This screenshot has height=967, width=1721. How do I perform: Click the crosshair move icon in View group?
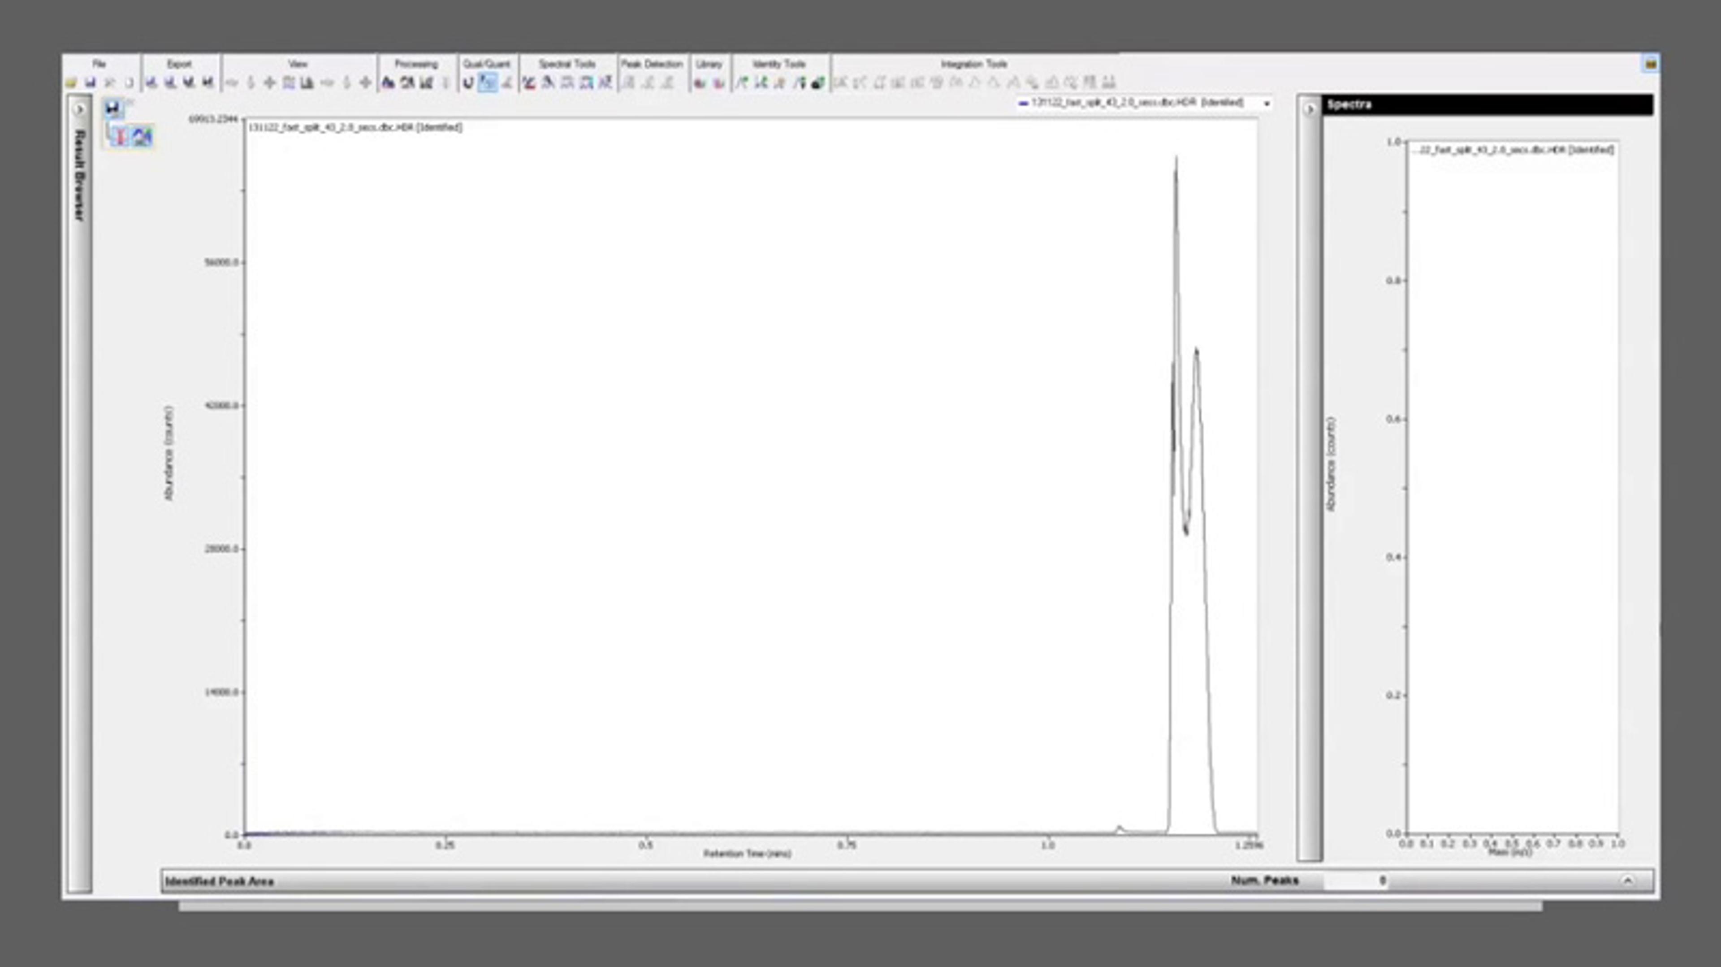click(x=270, y=83)
